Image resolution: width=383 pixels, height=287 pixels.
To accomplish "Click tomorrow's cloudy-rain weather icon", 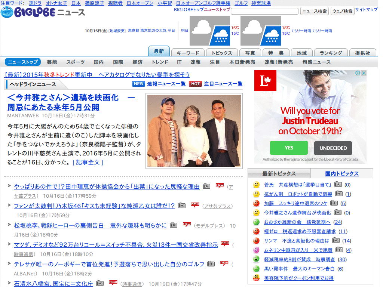I will coord(261,31).
